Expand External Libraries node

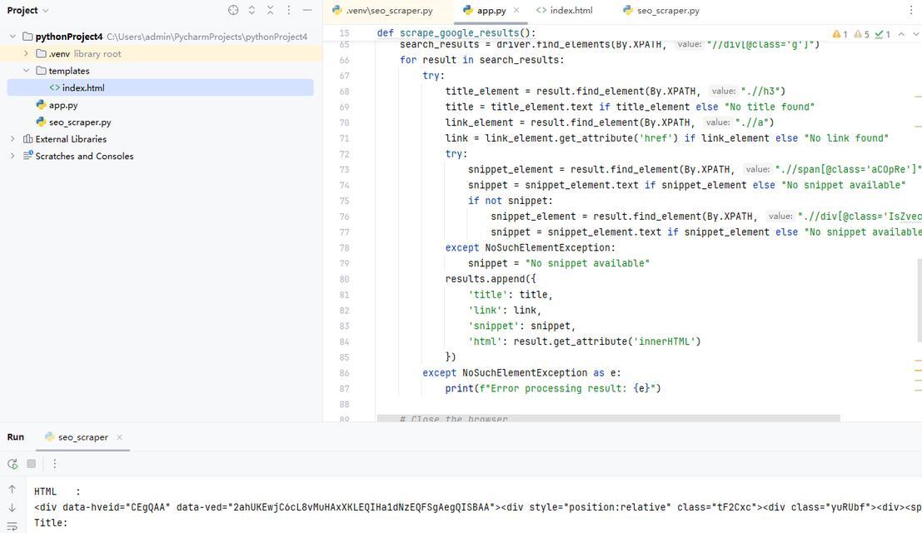(x=12, y=139)
